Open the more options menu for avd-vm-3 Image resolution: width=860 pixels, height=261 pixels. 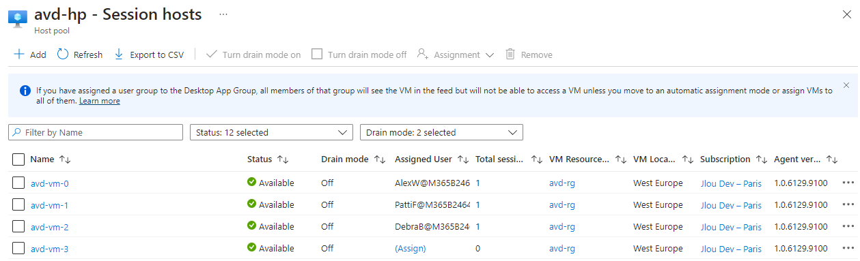click(x=848, y=248)
